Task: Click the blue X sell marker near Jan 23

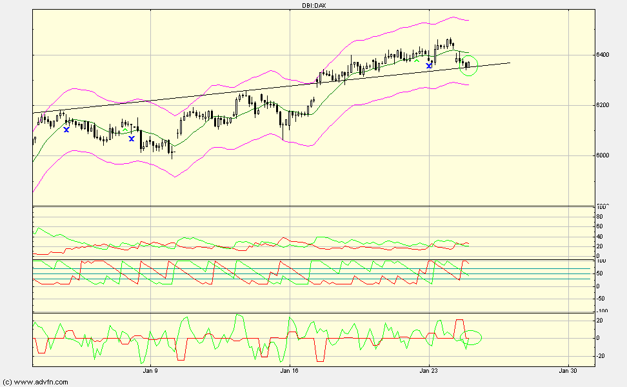Action: tap(428, 65)
